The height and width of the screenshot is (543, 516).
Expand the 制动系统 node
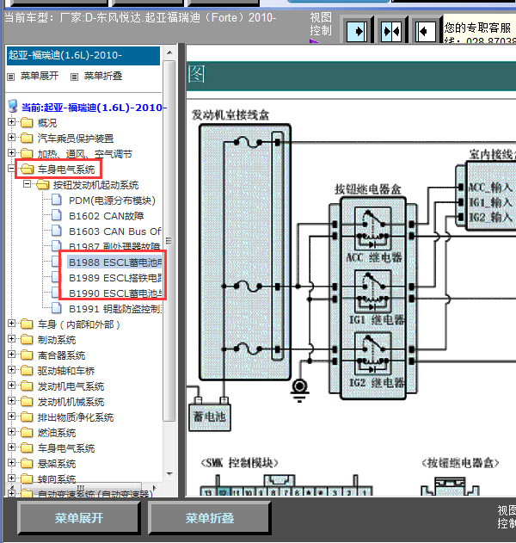coord(11,339)
